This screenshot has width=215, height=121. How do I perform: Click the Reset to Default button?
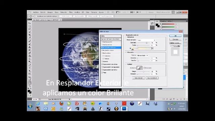pyautogui.click(x=152, y=78)
